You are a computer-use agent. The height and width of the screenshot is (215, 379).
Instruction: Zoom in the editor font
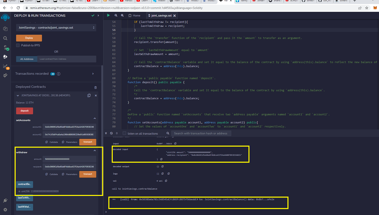tap(122, 15)
